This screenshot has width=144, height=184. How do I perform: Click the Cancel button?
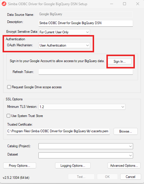point(131,177)
